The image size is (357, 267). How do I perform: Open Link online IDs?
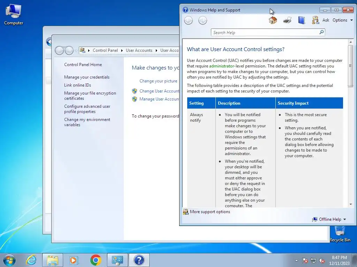(77, 85)
